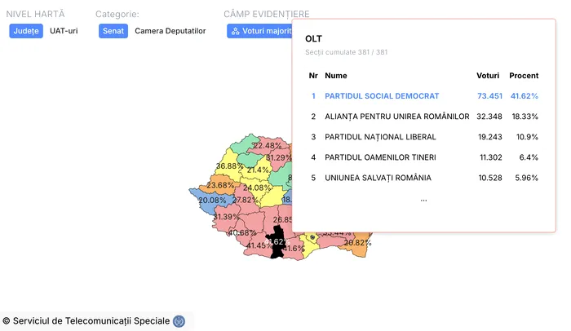Switch category to Camera Deputaților

pos(170,31)
